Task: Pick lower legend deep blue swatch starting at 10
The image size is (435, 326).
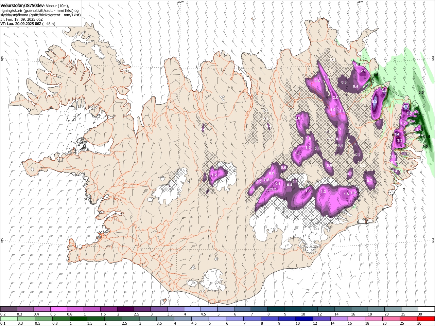Action: point(304,319)
